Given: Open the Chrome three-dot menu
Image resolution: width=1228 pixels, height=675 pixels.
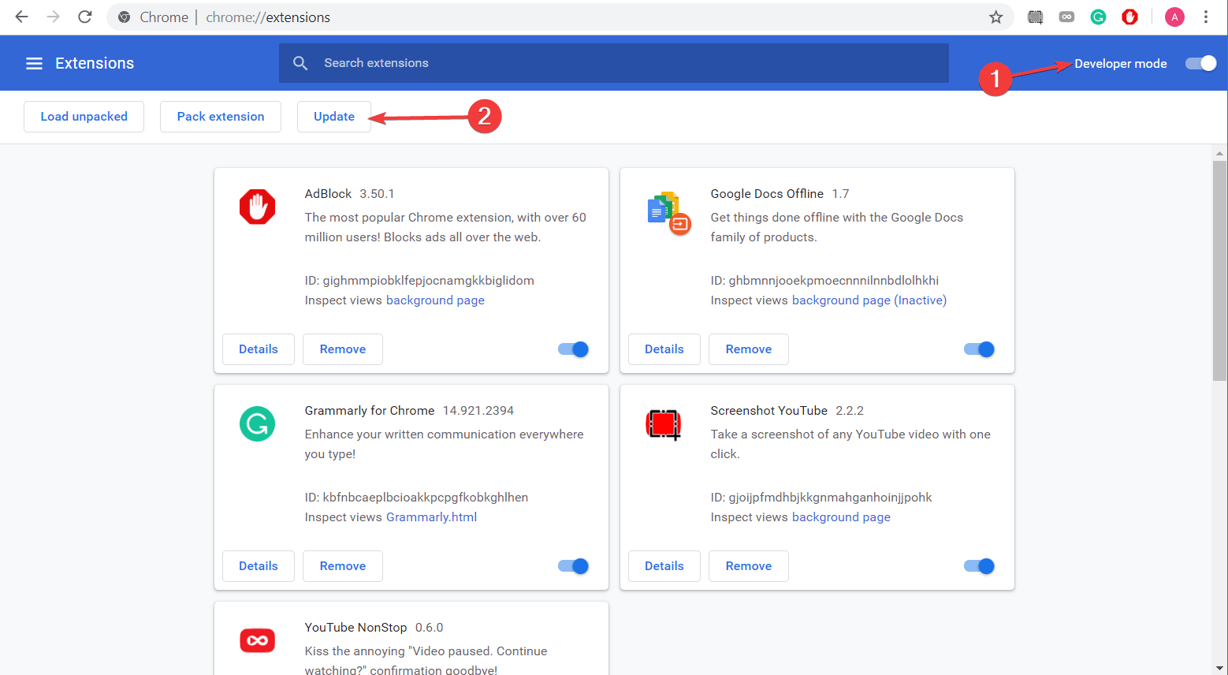Looking at the screenshot, I should tap(1206, 17).
